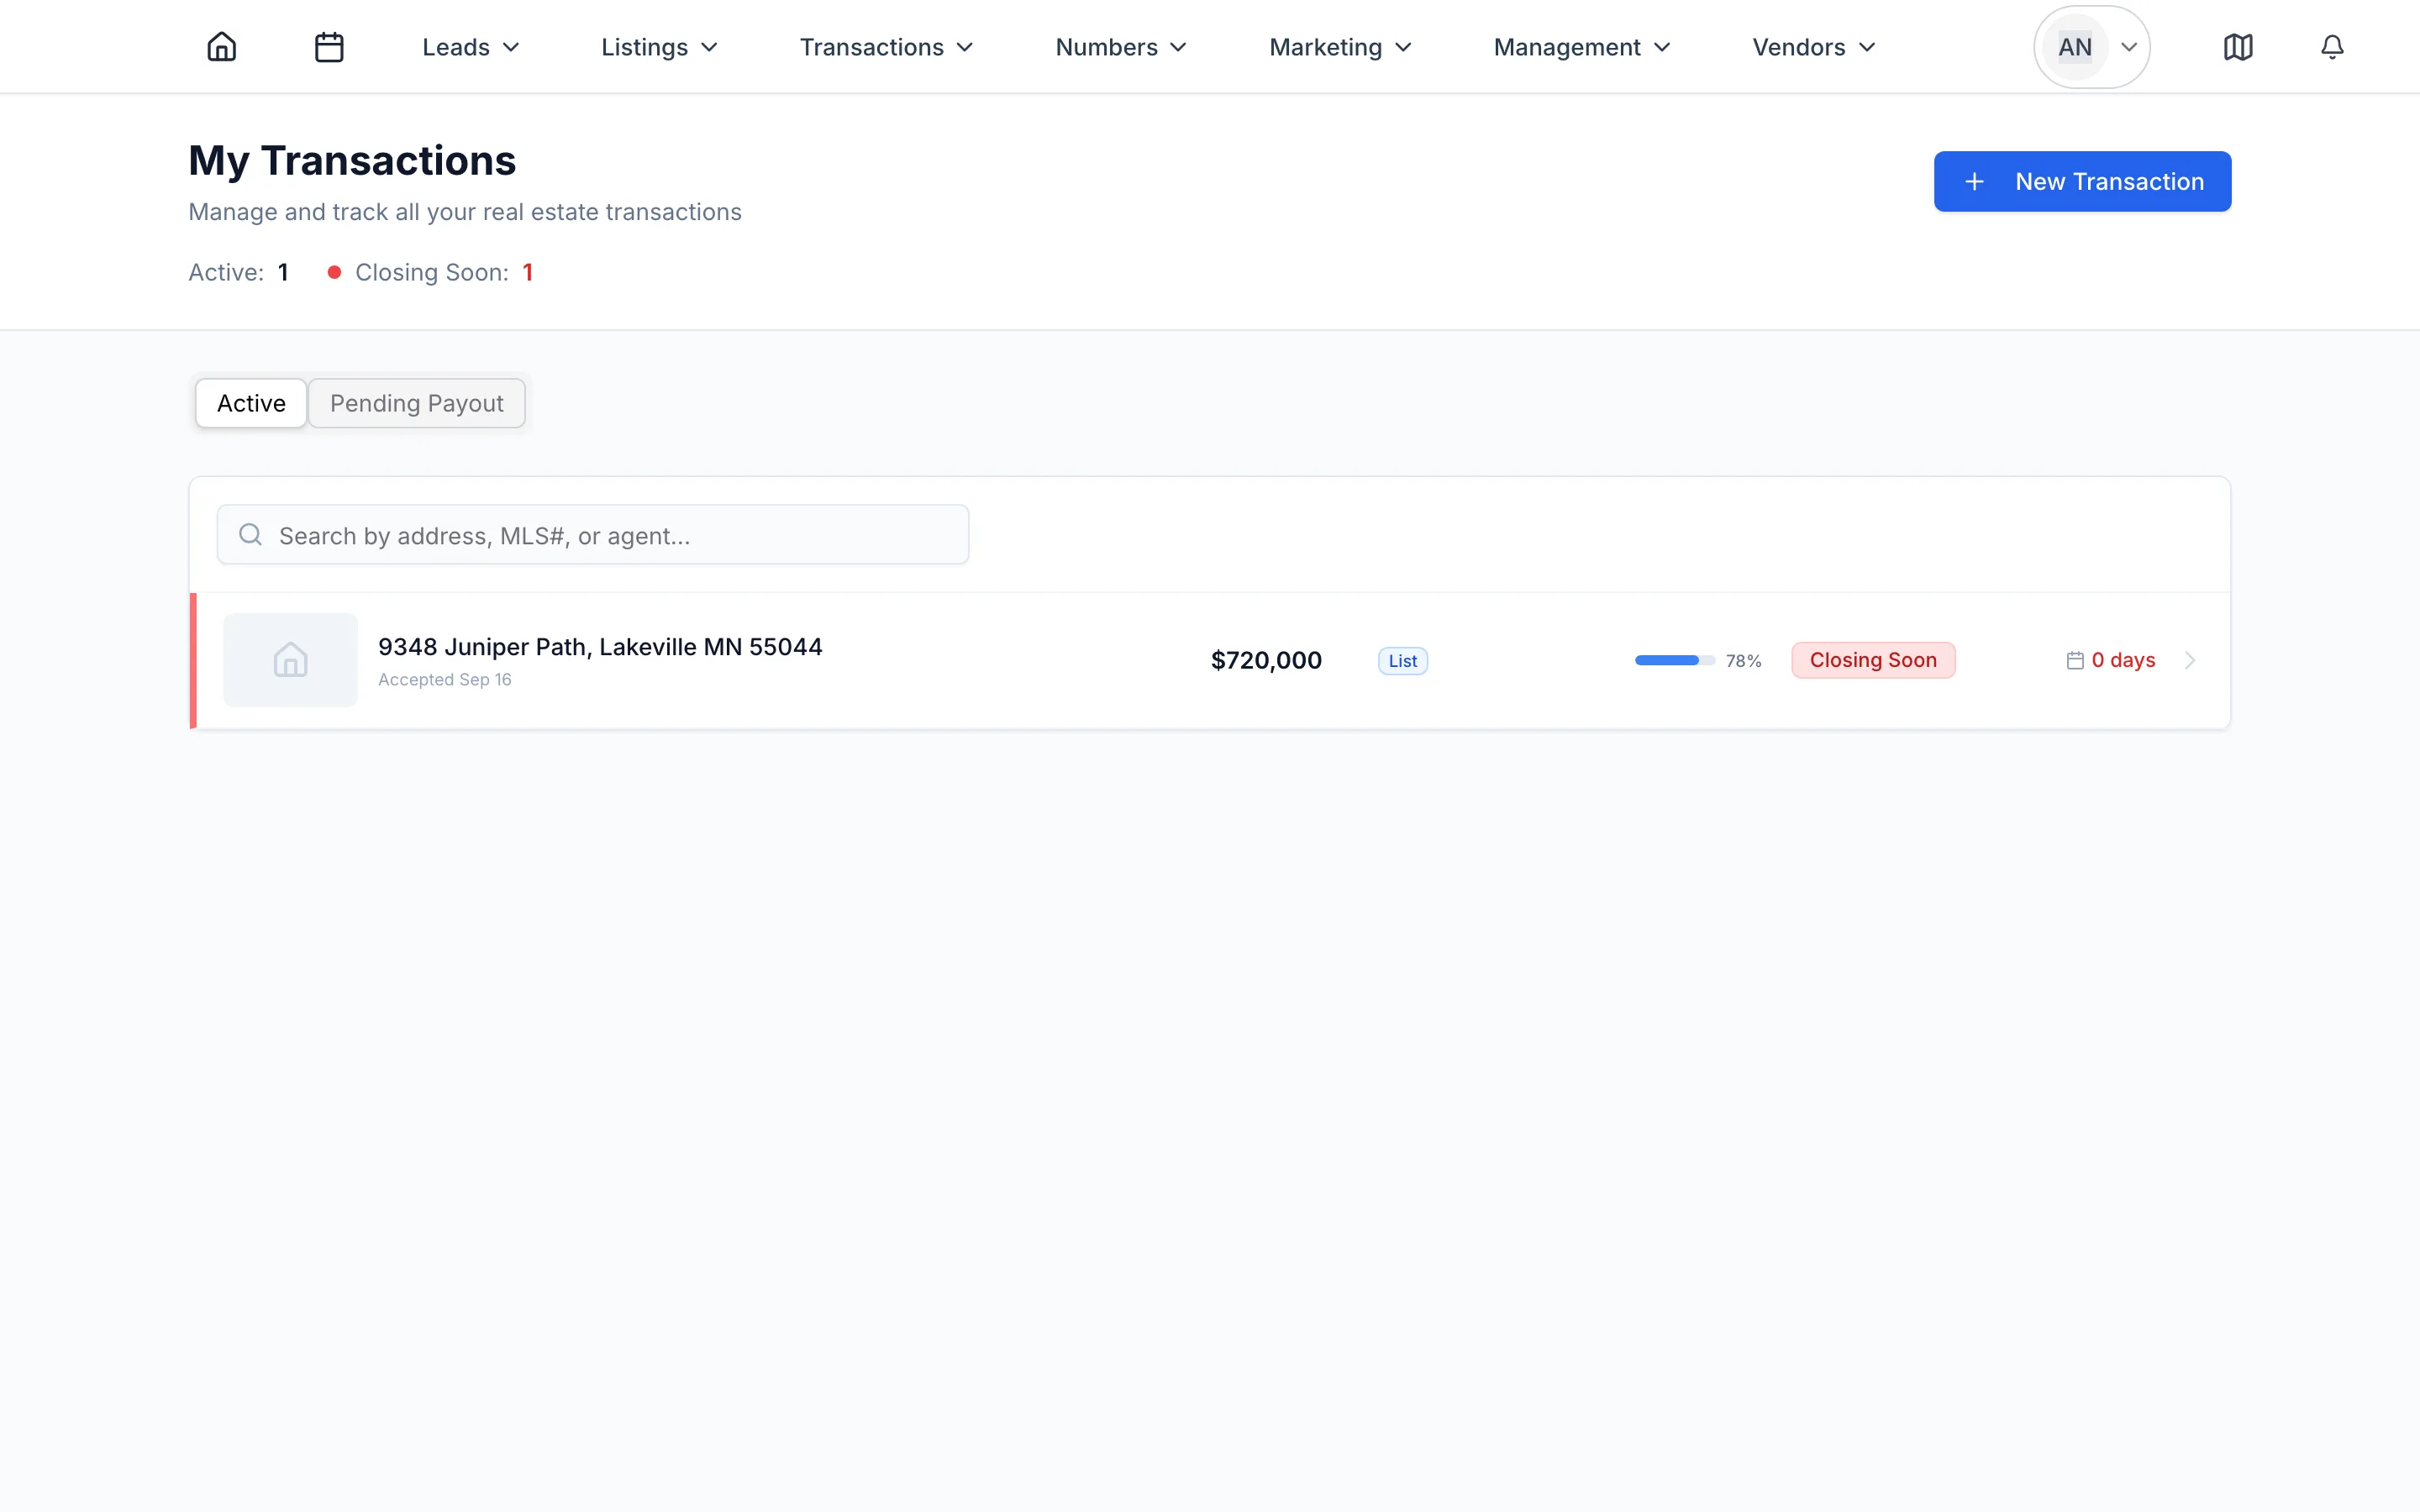Screen dimensions: 2420x1512
Task: Click the 78% progress bar
Action: pos(1675,660)
